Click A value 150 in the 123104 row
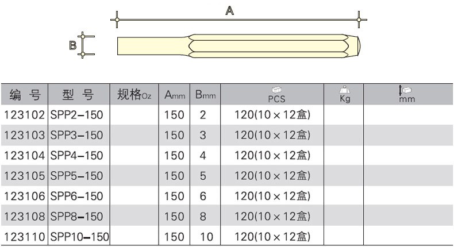 (174, 156)
